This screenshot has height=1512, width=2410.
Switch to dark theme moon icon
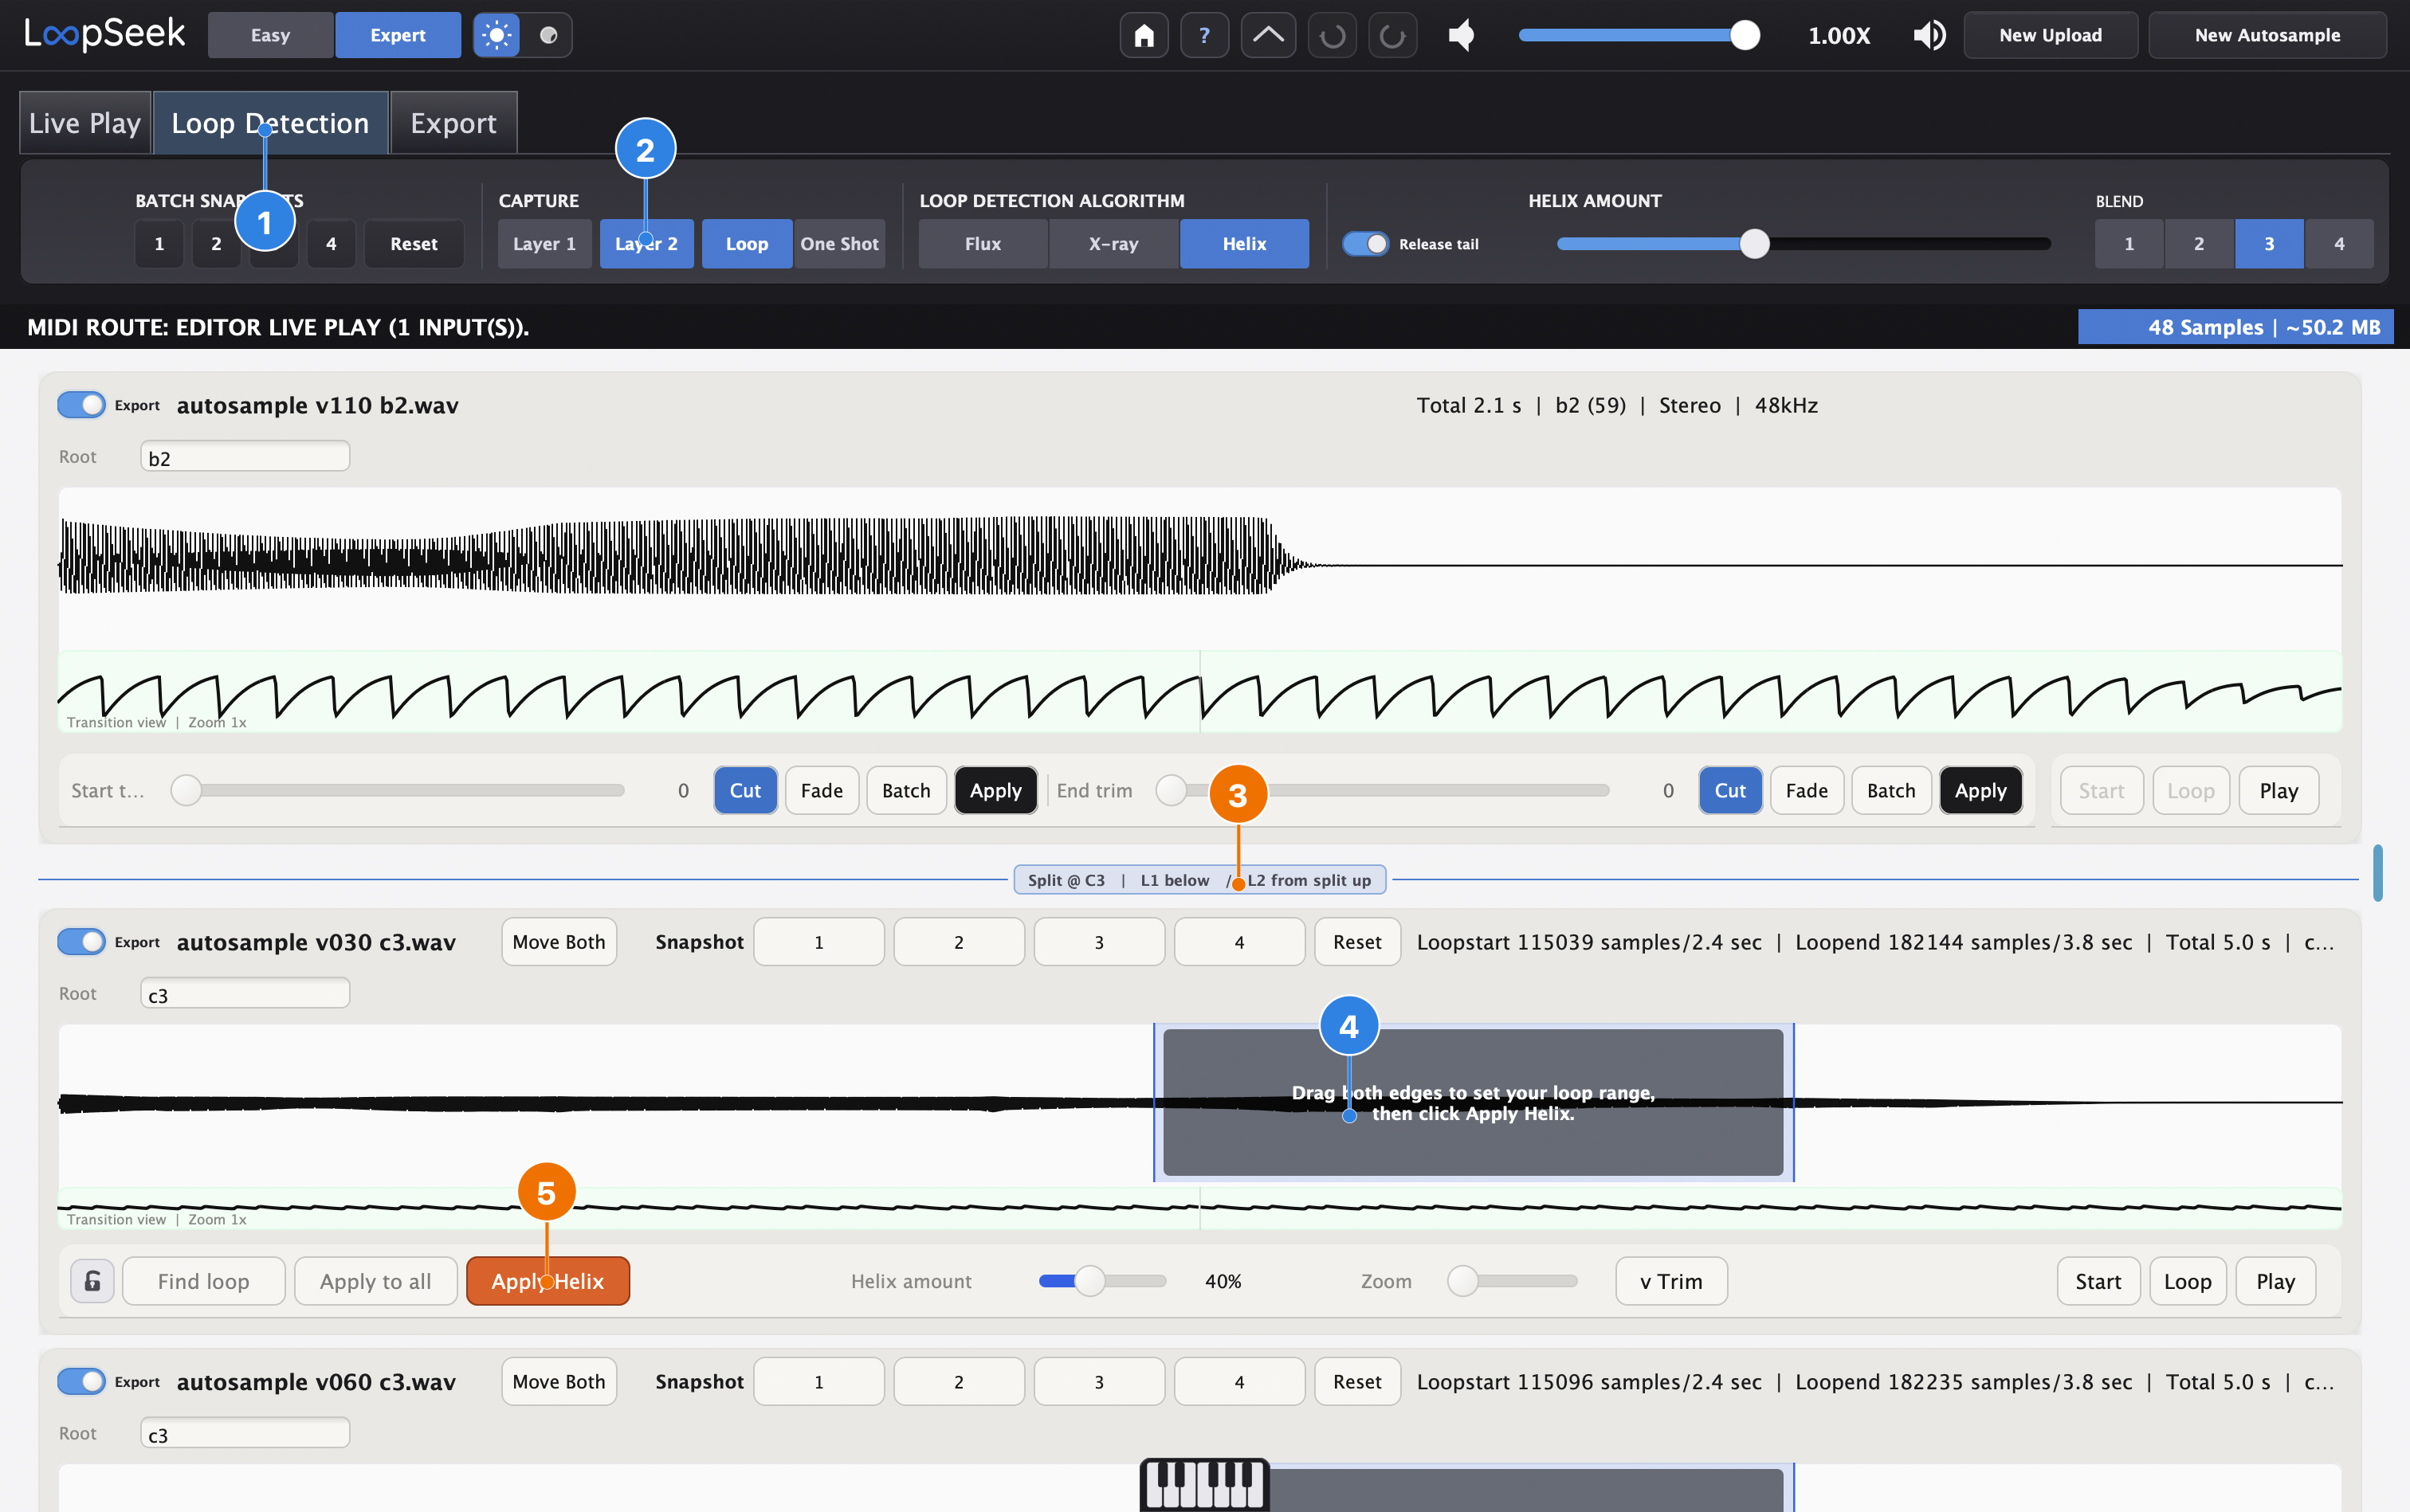548,35
